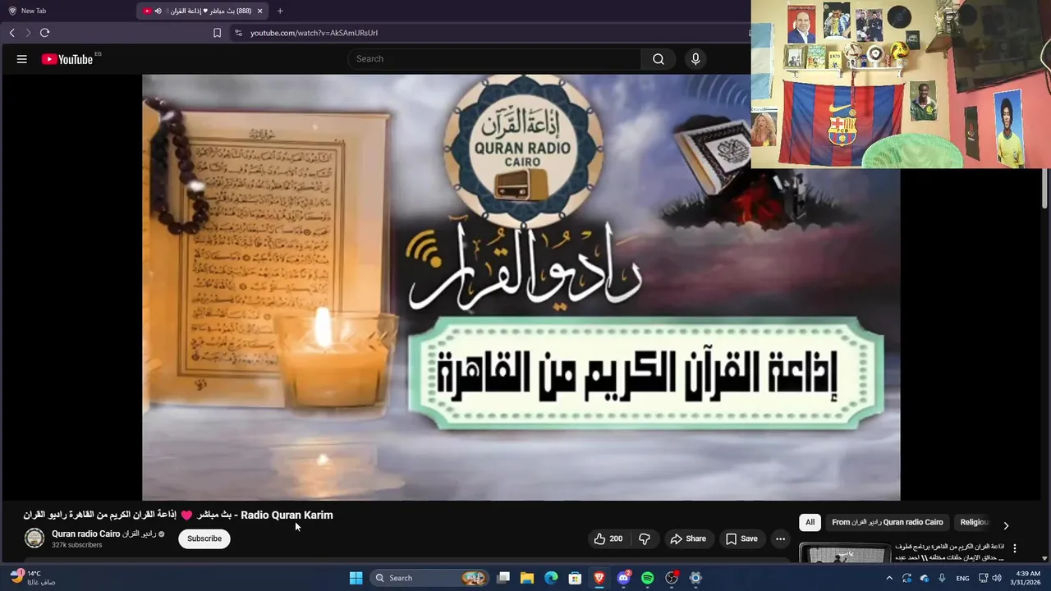Select the All filter chip
This screenshot has width=1051, height=591.
point(810,522)
